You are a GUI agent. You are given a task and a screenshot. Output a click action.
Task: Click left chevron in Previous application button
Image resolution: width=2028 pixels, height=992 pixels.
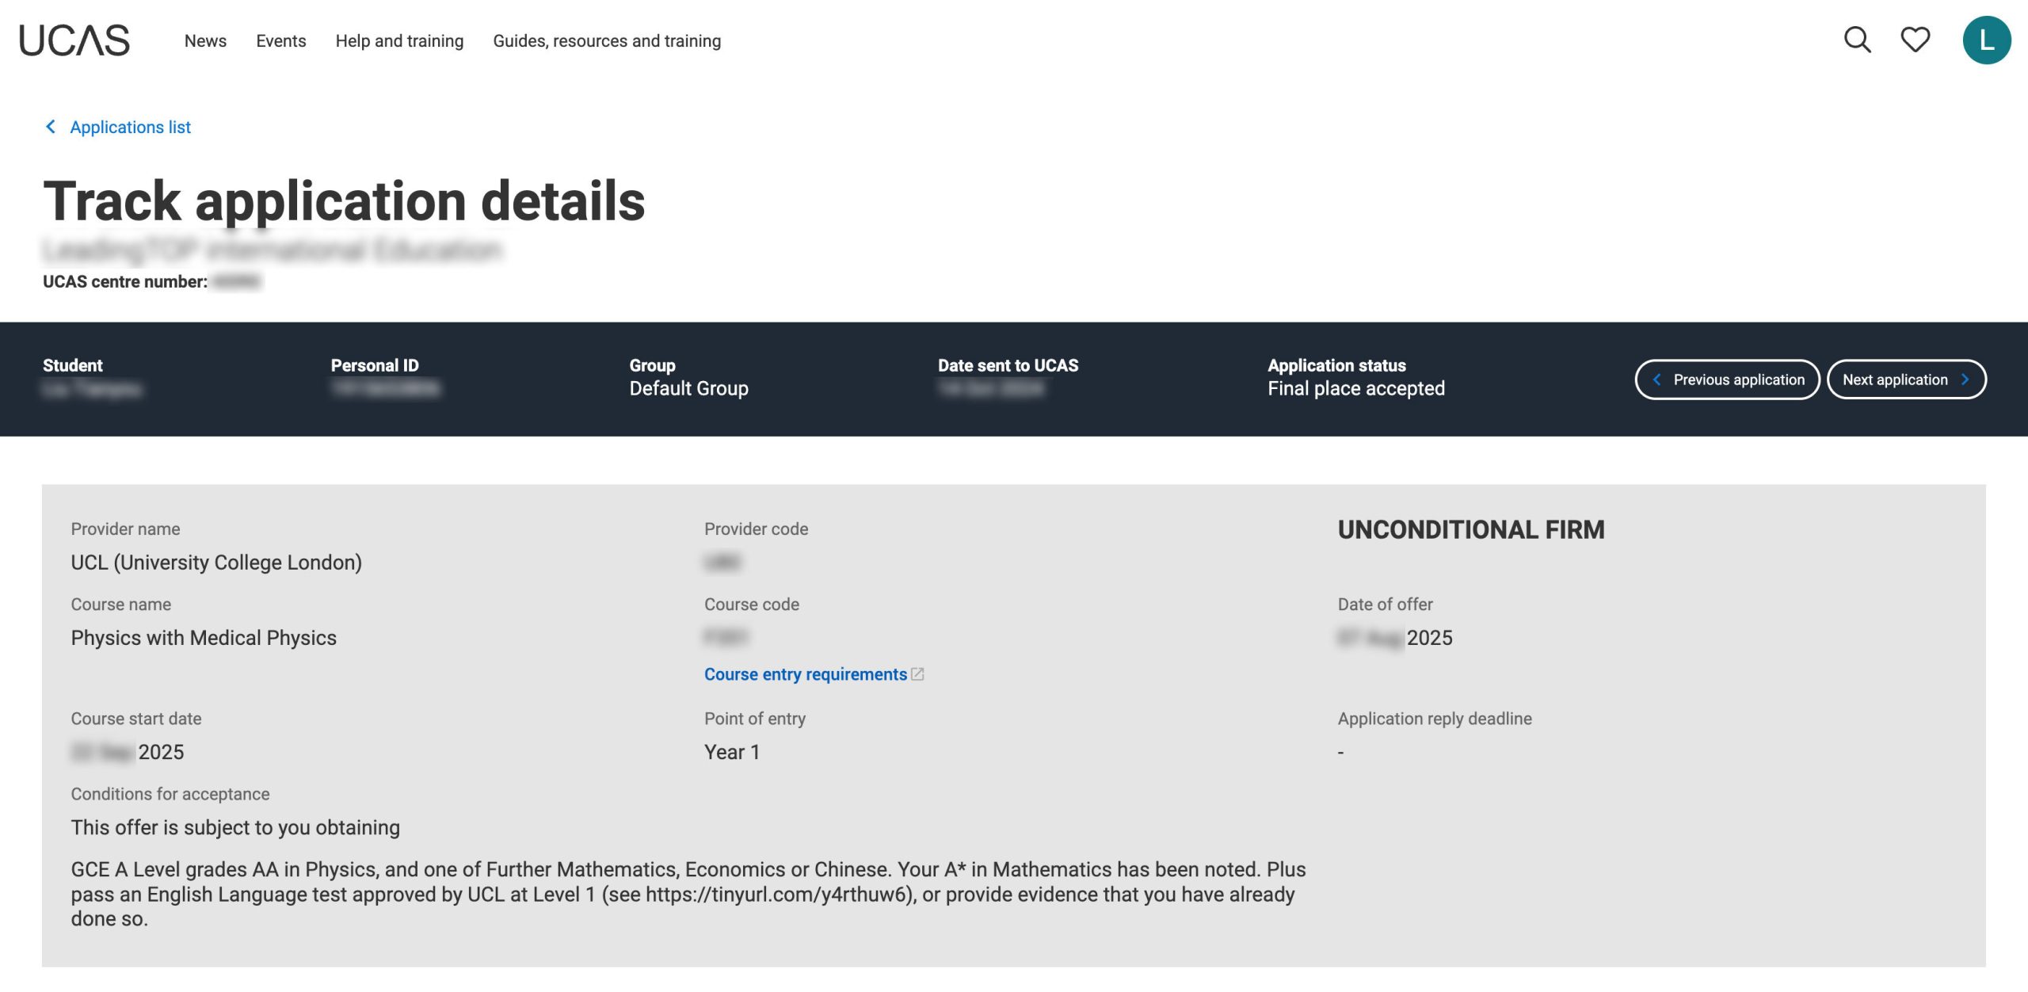point(1656,380)
